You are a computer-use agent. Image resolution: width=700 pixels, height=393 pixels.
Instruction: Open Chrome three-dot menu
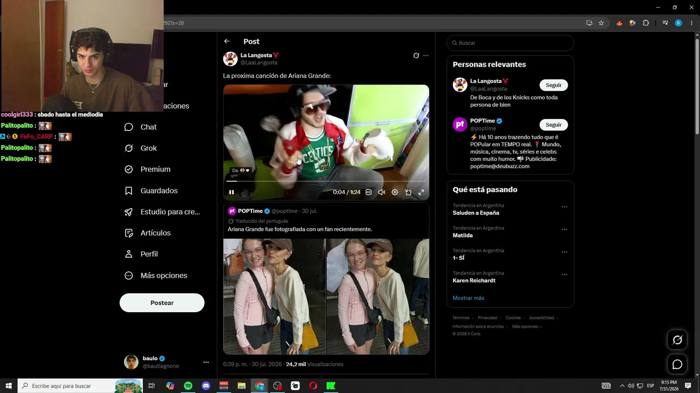[691, 23]
